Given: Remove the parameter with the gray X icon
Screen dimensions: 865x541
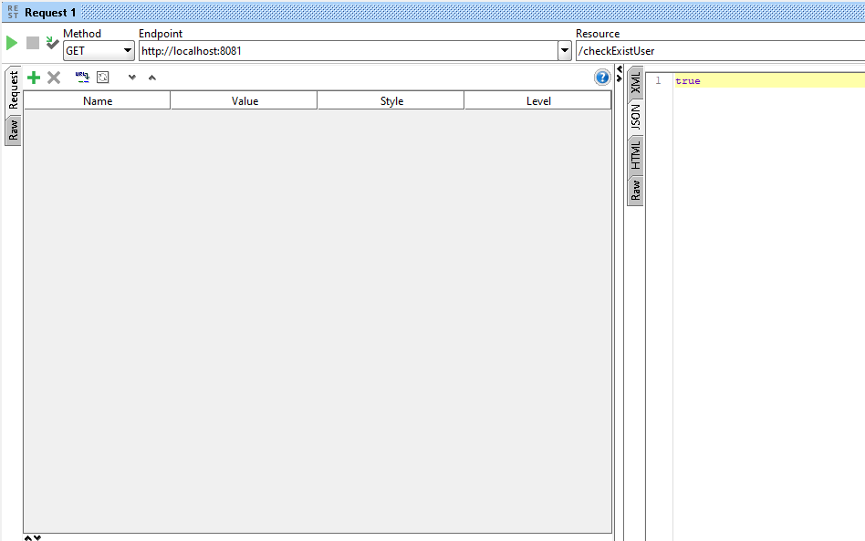Looking at the screenshot, I should (54, 78).
